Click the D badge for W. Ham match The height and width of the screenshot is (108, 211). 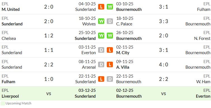point(110,79)
